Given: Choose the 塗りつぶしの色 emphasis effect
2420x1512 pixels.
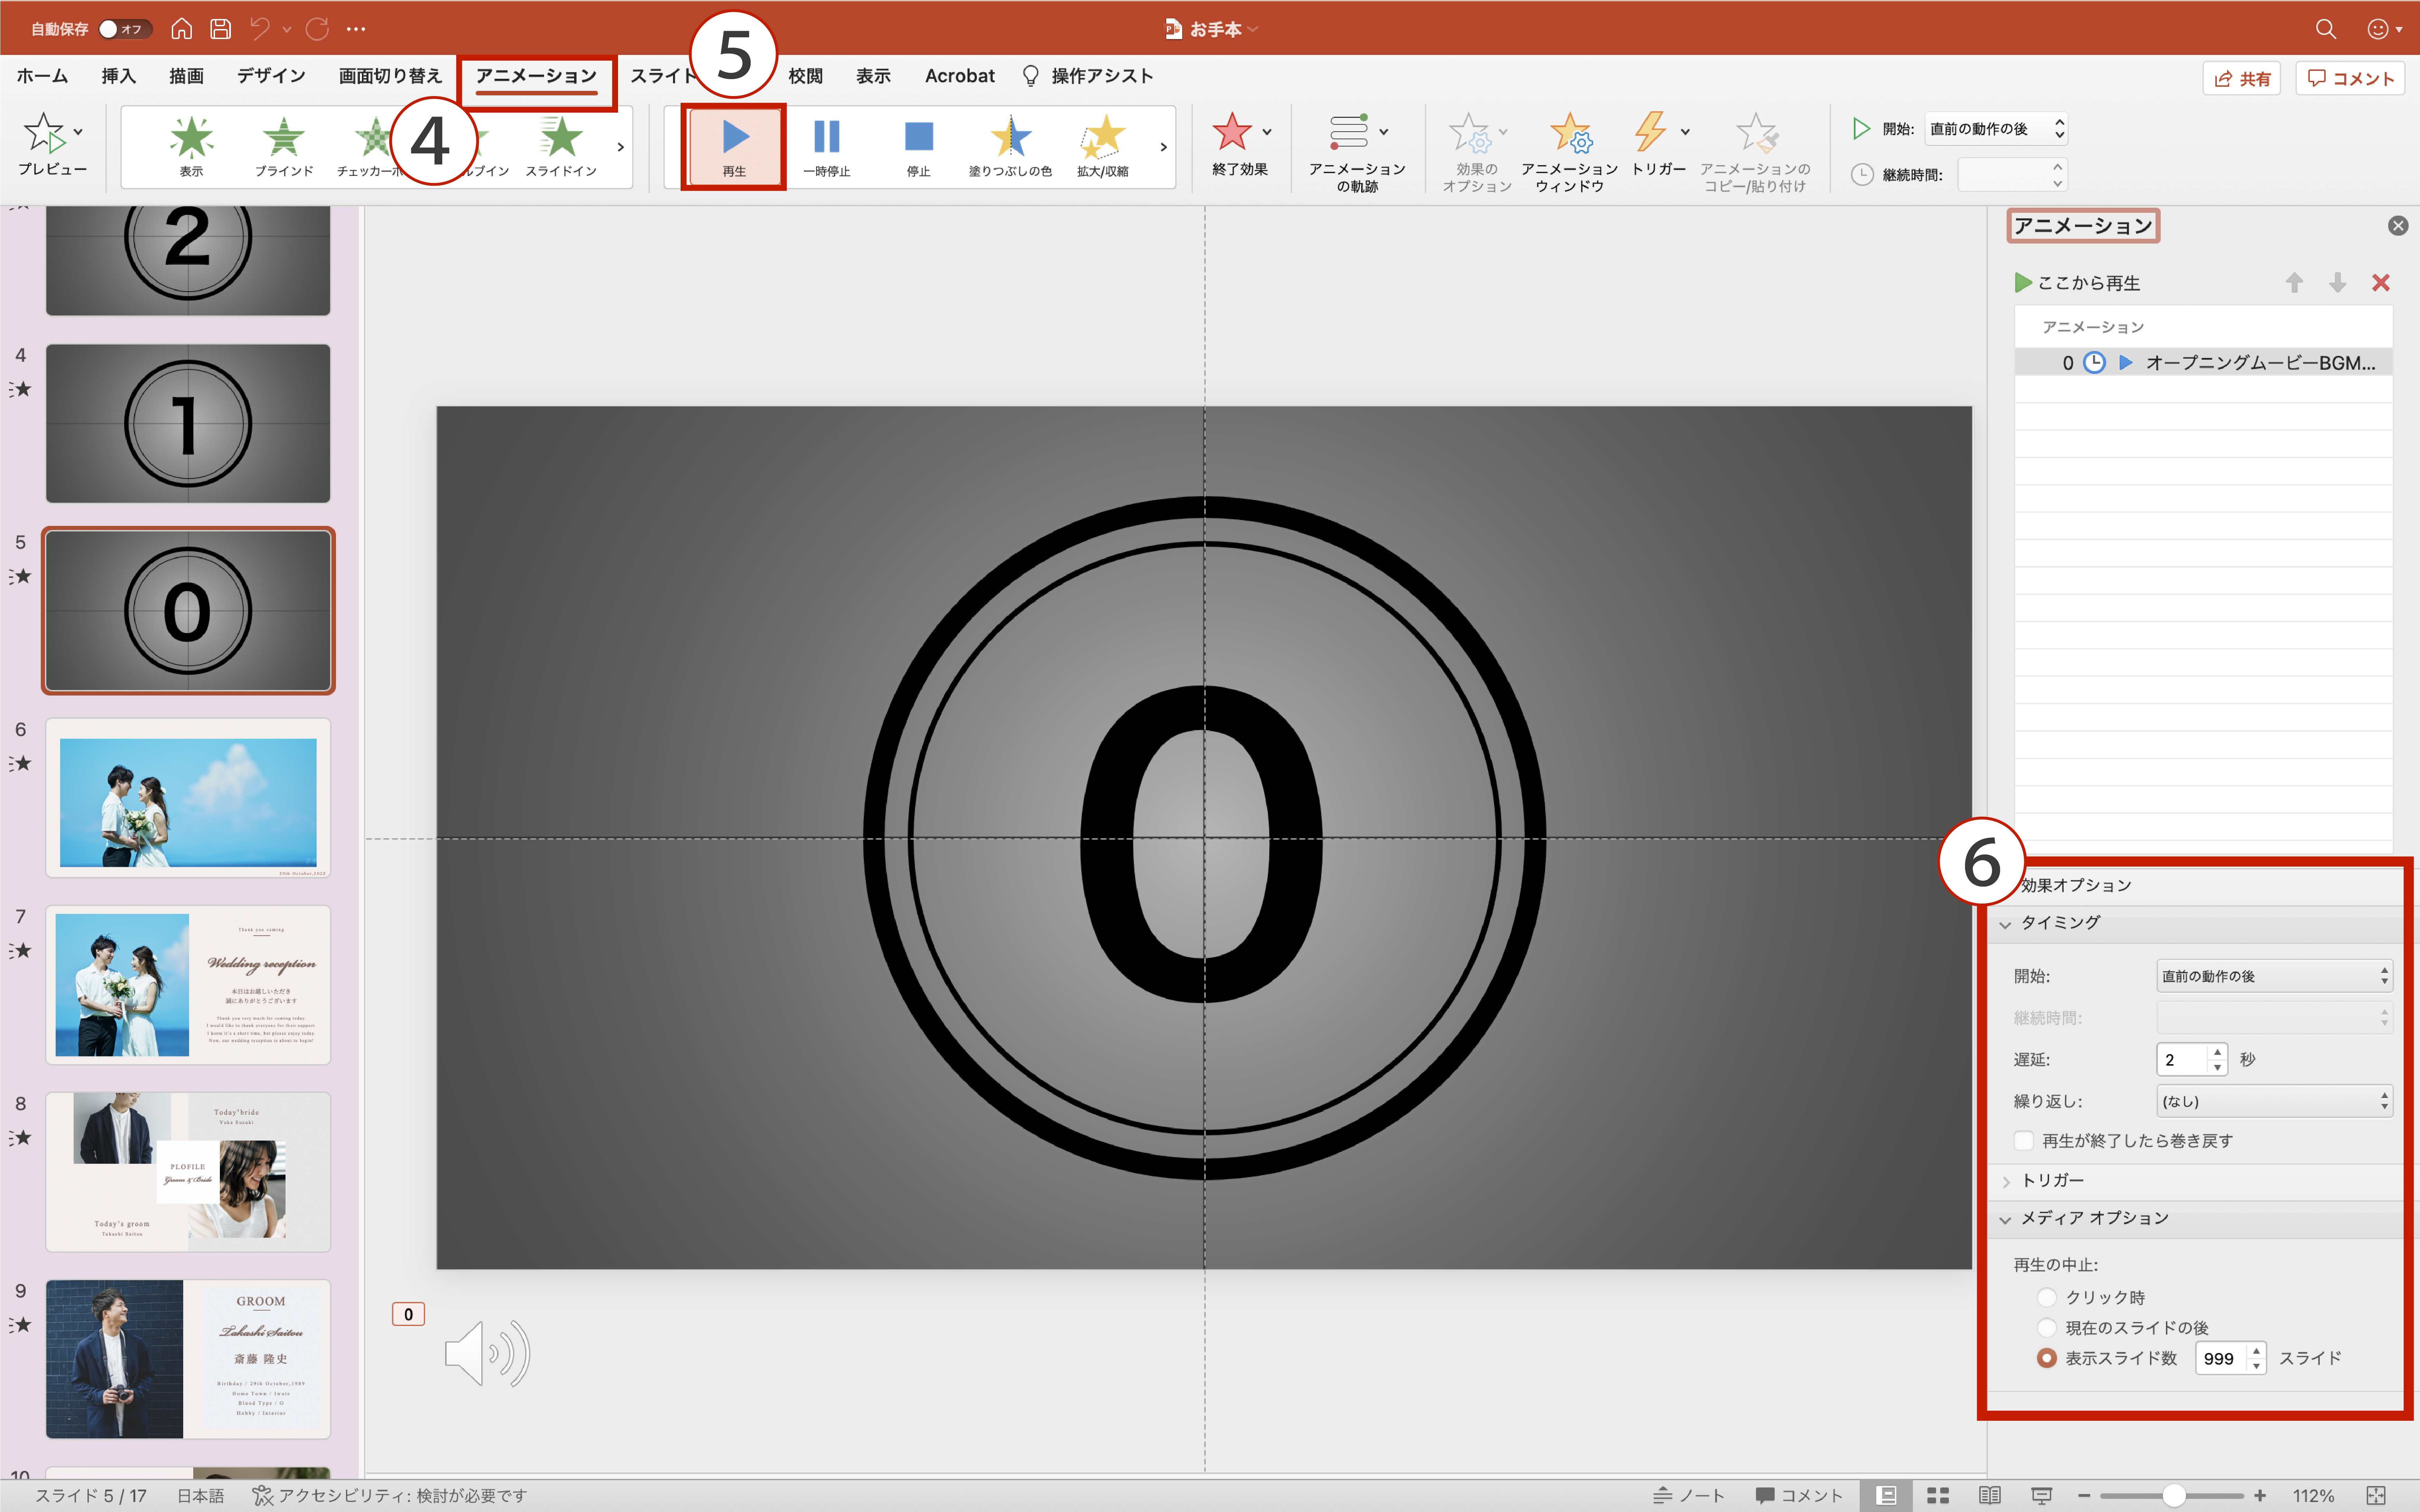Looking at the screenshot, I should (x=1010, y=147).
